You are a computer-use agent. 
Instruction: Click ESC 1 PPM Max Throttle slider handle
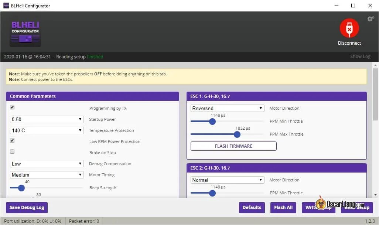tap(237, 134)
